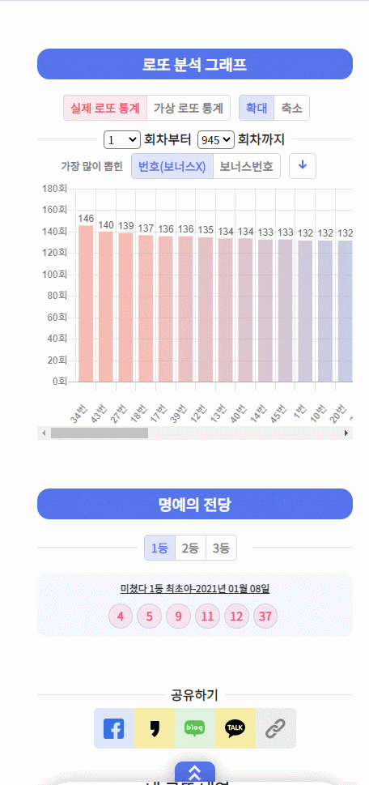The image size is (369, 785).
Task: Share via the Facebook icon
Action: (114, 728)
